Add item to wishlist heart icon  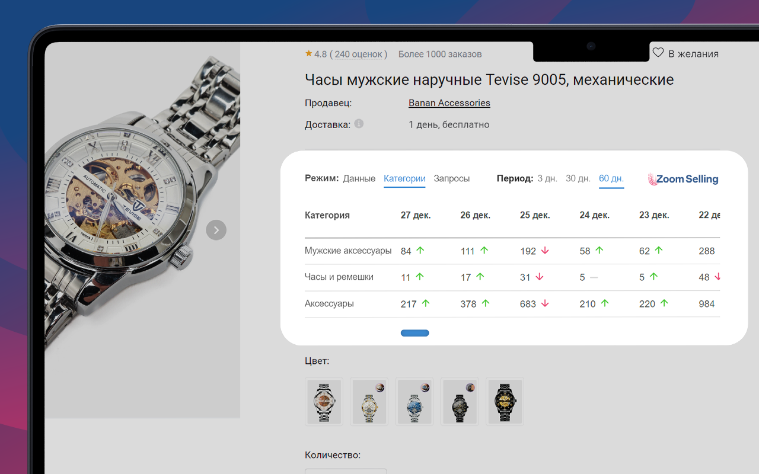658,53
